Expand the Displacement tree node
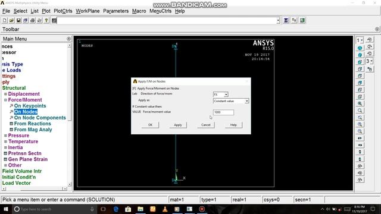381x214 pixels. pos(5,94)
